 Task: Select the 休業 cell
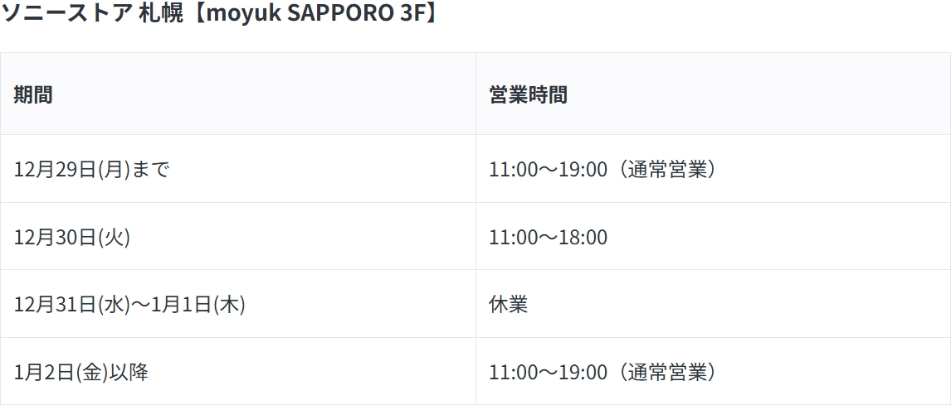(508, 305)
